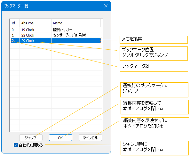
Task: Click the empty memo cell of row 2
Action: pos(76,41)
